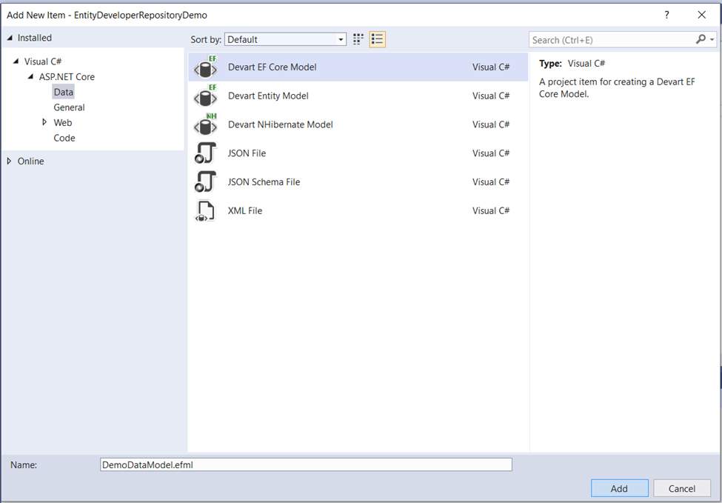Switch to small icons list view
Viewport: 722px width, 503px height.
(x=377, y=39)
